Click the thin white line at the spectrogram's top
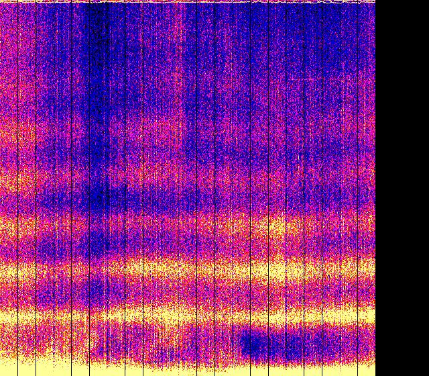 (x=188, y=2)
